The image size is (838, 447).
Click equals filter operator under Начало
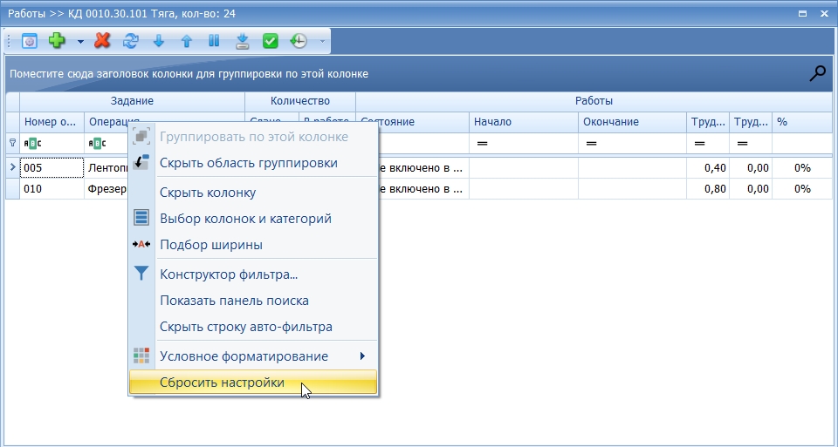[482, 144]
